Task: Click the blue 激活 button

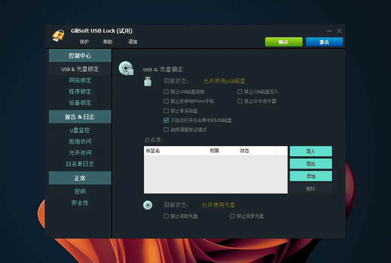Action: pyautogui.click(x=324, y=42)
